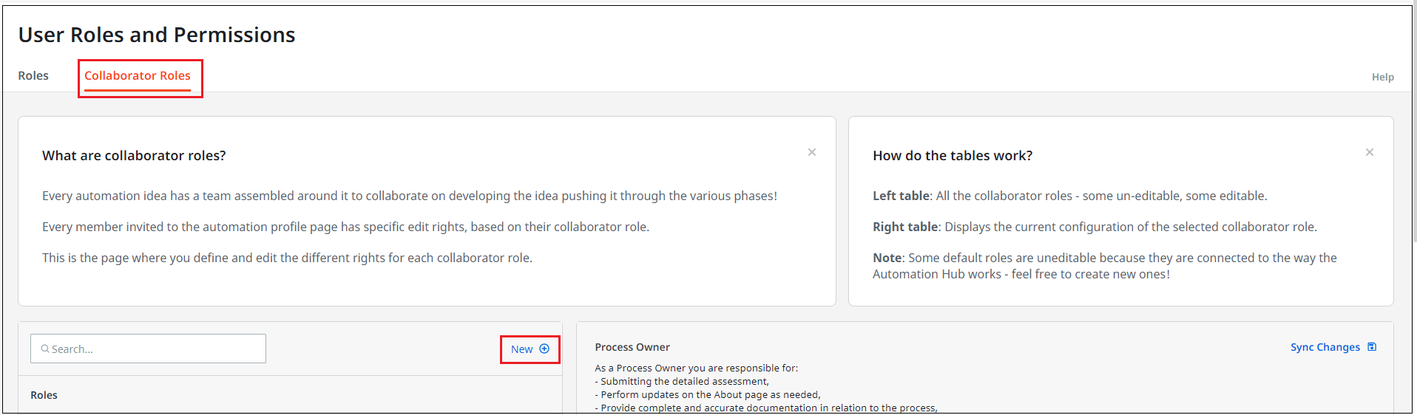Click 'Every member invited' sentence
1417x415 pixels.
pos(345,227)
